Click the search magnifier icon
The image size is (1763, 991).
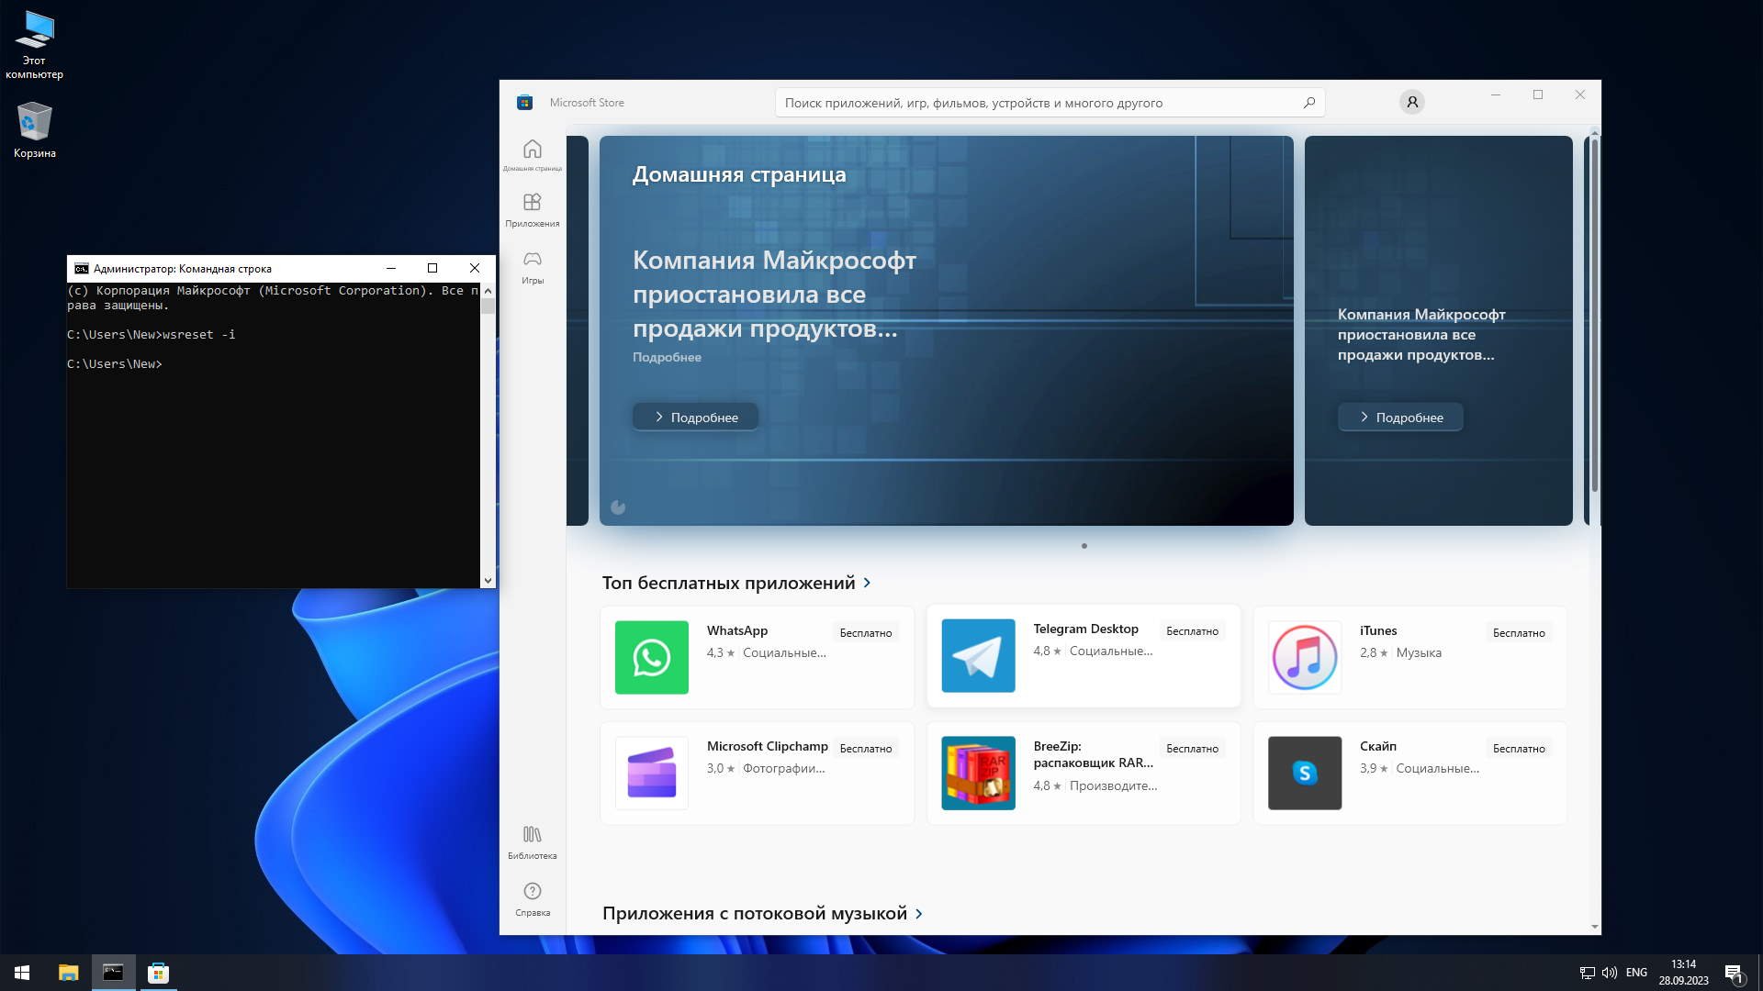coord(1309,103)
